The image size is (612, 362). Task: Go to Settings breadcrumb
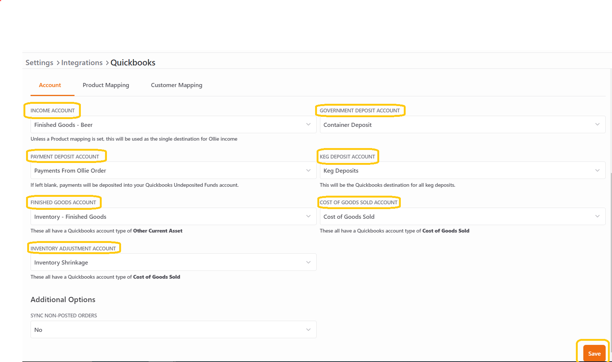(39, 63)
